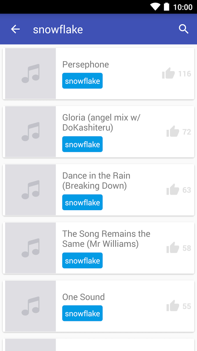Open Persephone album art thumbnail
Viewport: 197px width, 351px height.
pyautogui.click(x=30, y=73)
